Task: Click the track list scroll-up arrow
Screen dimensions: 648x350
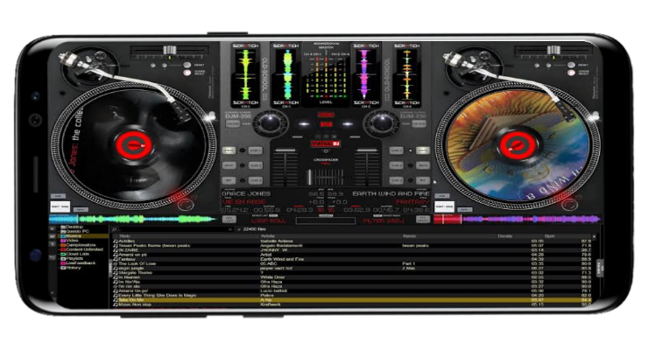Action: click(595, 236)
